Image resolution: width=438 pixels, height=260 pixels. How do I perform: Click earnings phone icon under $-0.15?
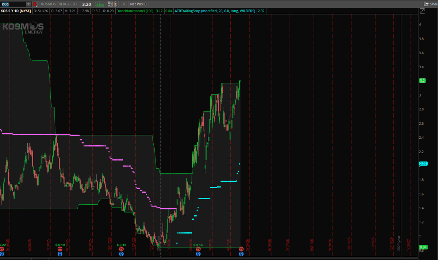[x=121, y=249]
